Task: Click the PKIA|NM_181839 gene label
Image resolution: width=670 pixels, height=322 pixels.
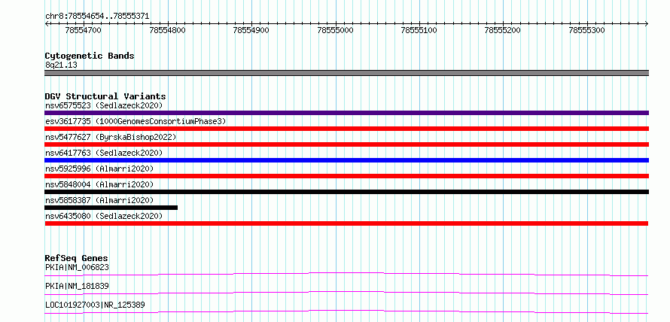Action: (x=77, y=286)
